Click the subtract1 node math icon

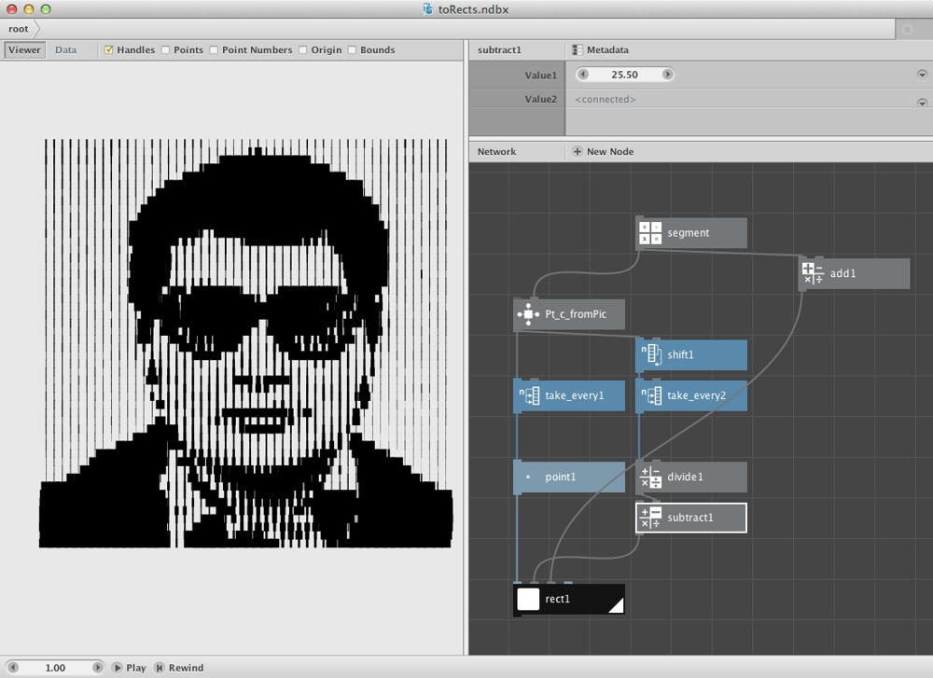coord(649,518)
